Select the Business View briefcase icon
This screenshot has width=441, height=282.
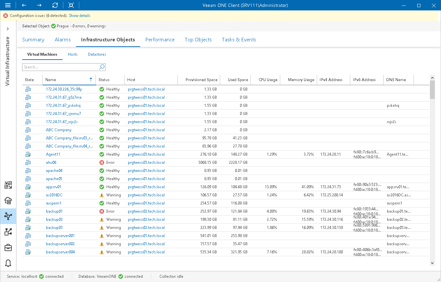pyautogui.click(x=8, y=247)
